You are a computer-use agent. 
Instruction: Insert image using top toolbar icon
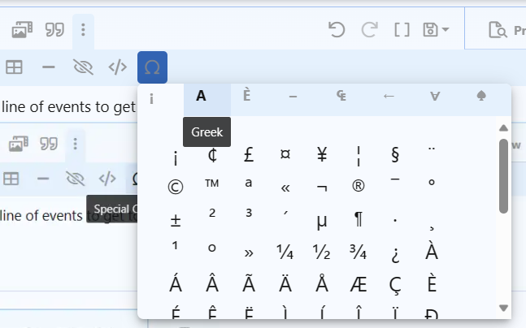[21, 30]
